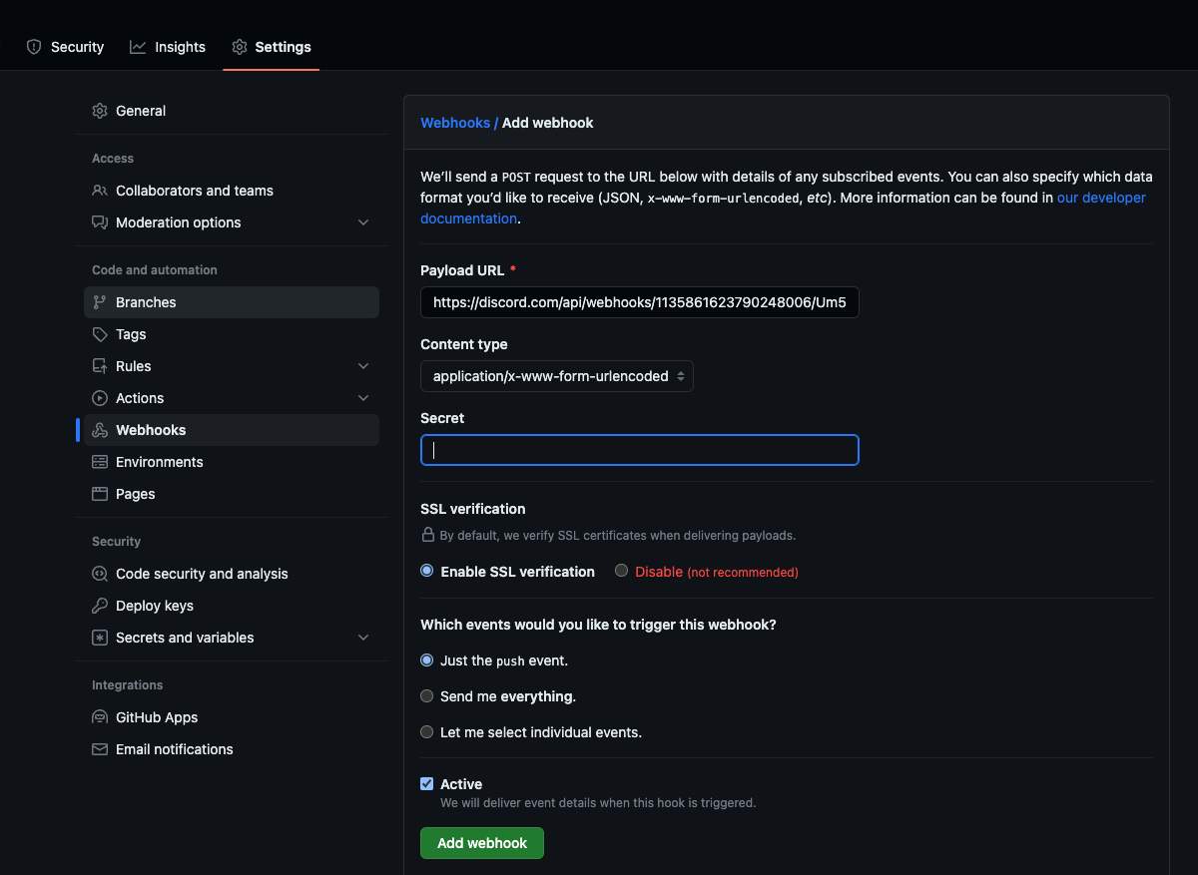This screenshot has width=1198, height=875.
Task: Follow the Webhooks breadcrumb link
Action: click(x=455, y=123)
